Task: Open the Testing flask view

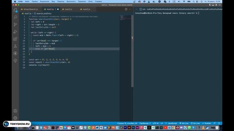Action: [x=15, y=46]
